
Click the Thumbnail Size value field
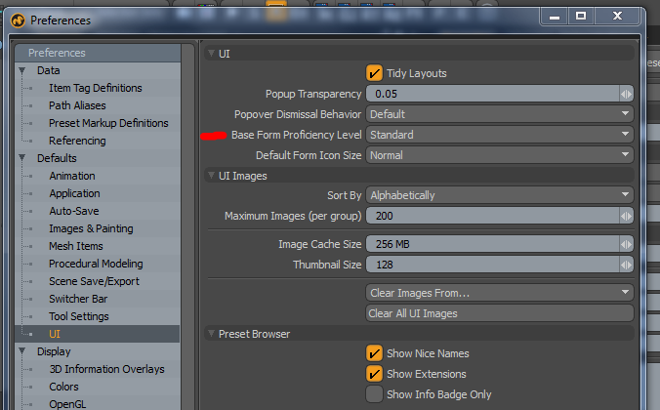(492, 265)
